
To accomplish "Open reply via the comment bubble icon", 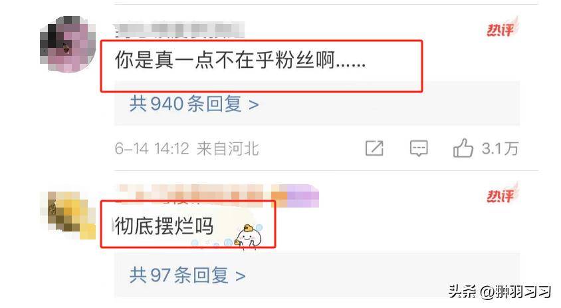I will [419, 148].
